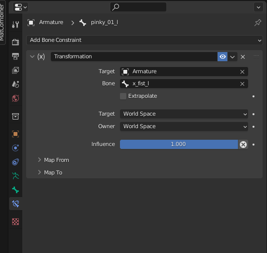
Task: Click the Influence slider
Action: 179,145
